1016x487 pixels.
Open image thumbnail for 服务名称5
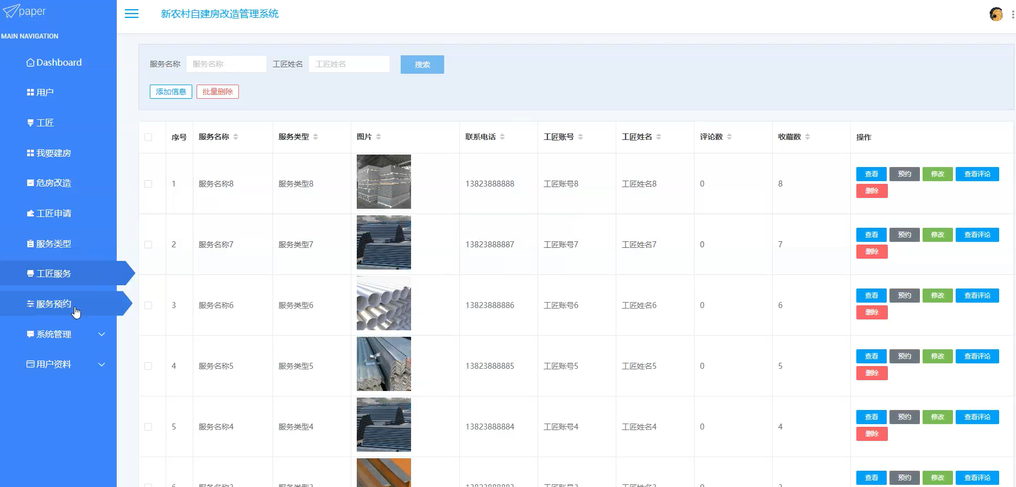(x=384, y=364)
